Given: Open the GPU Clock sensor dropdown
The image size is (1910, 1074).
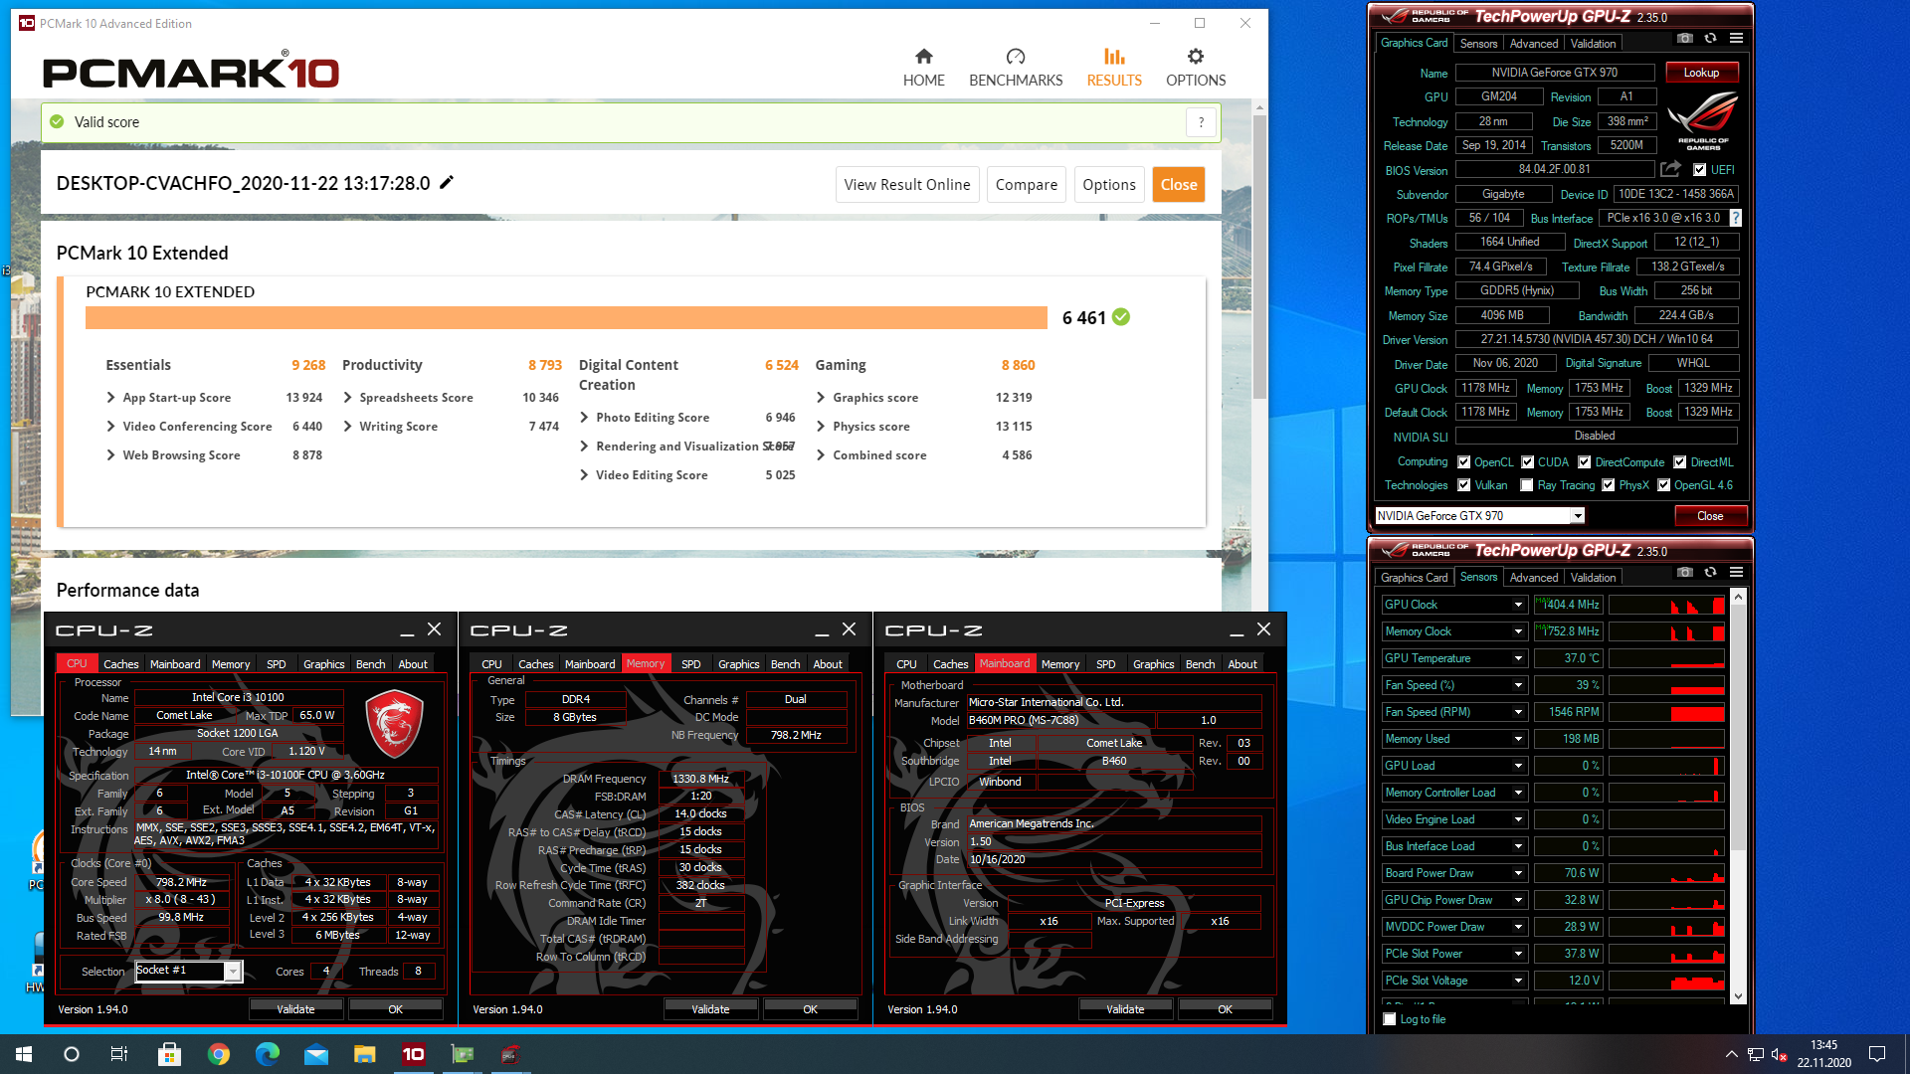Looking at the screenshot, I should [1518, 605].
